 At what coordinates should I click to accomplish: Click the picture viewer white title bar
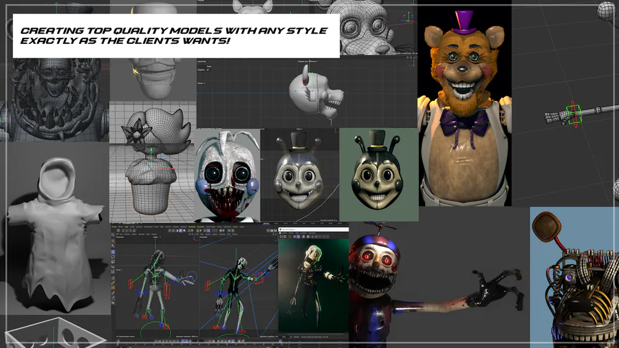[x=314, y=229]
